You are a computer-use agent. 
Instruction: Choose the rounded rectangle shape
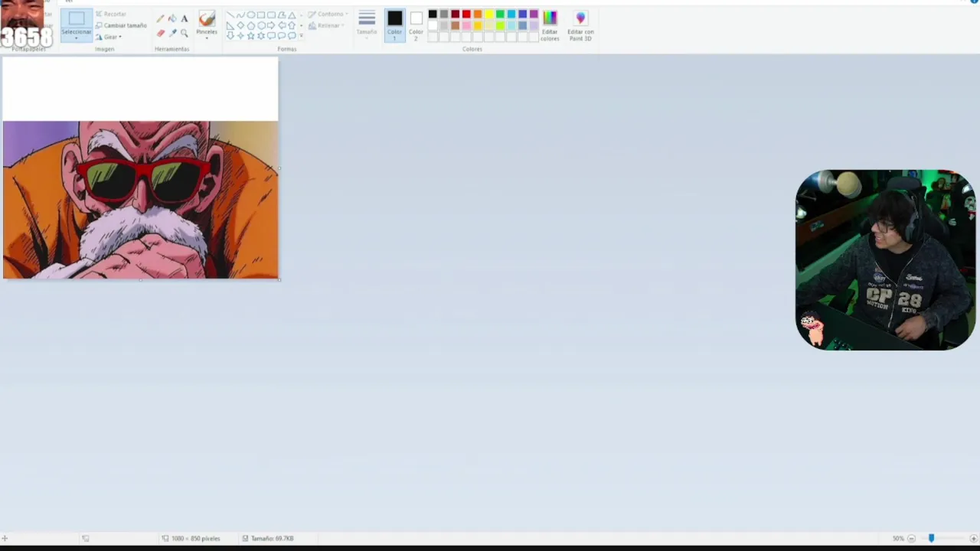pos(271,15)
